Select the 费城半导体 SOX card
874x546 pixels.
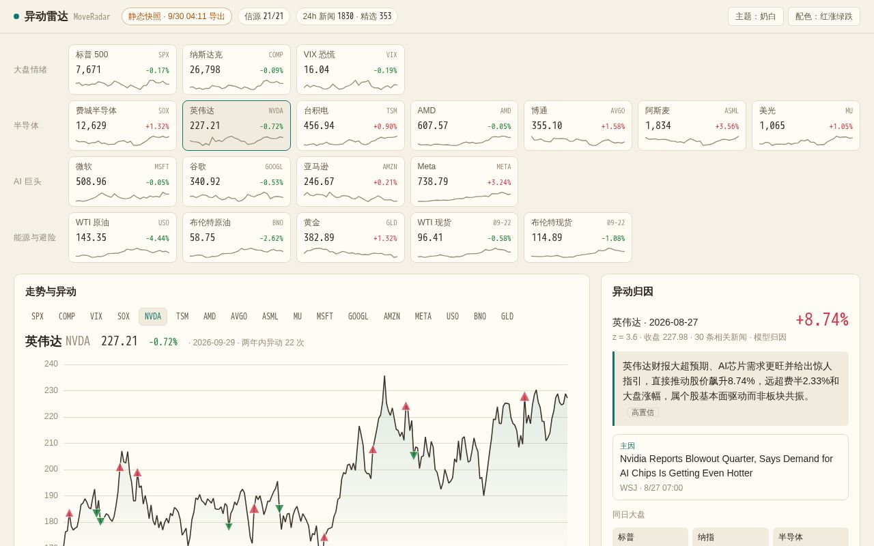tap(122, 126)
